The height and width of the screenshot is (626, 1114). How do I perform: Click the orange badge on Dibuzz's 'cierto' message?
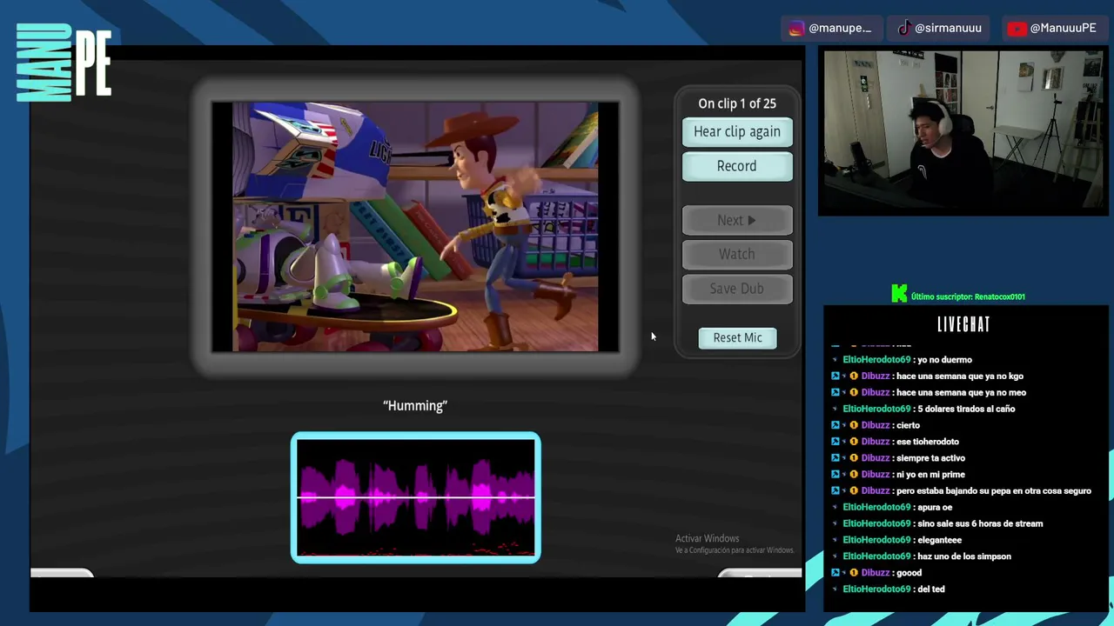(854, 425)
